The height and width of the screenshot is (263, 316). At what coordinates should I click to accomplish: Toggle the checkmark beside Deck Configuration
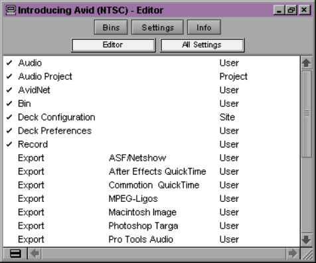9,117
